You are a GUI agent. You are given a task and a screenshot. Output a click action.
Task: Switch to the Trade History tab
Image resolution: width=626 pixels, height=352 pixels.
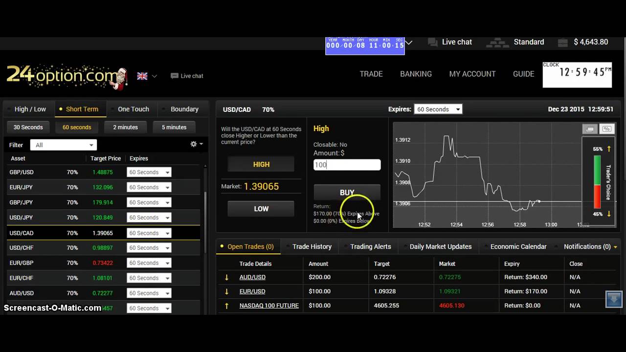point(312,246)
